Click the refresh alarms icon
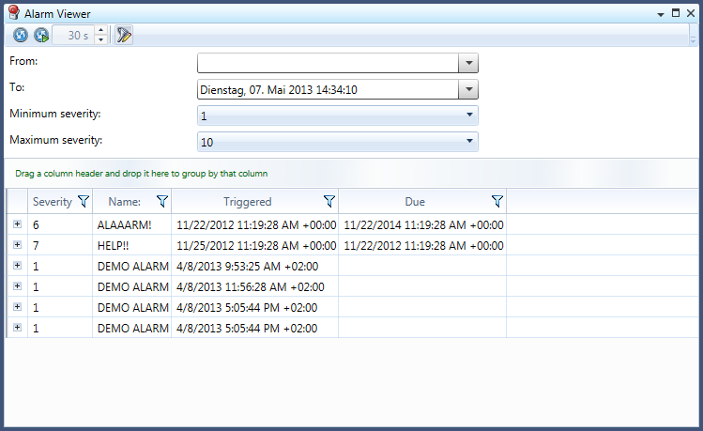This screenshot has width=703, height=431. [21, 36]
